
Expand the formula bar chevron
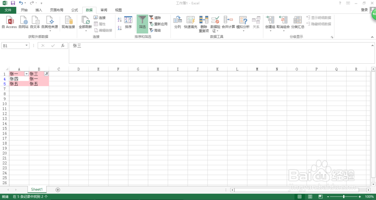[x=372, y=45]
